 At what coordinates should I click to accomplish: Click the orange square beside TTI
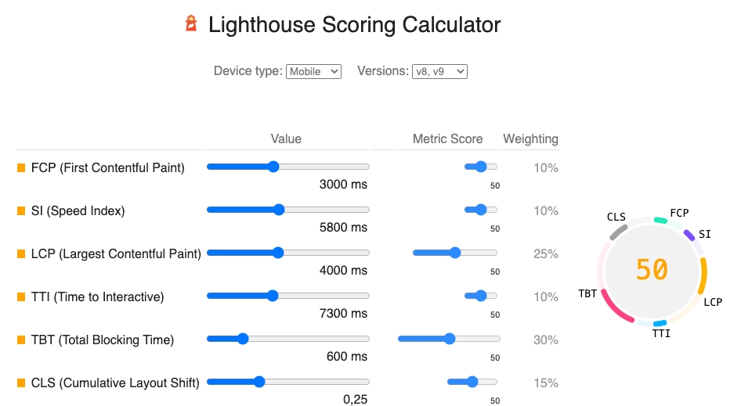tap(21, 296)
